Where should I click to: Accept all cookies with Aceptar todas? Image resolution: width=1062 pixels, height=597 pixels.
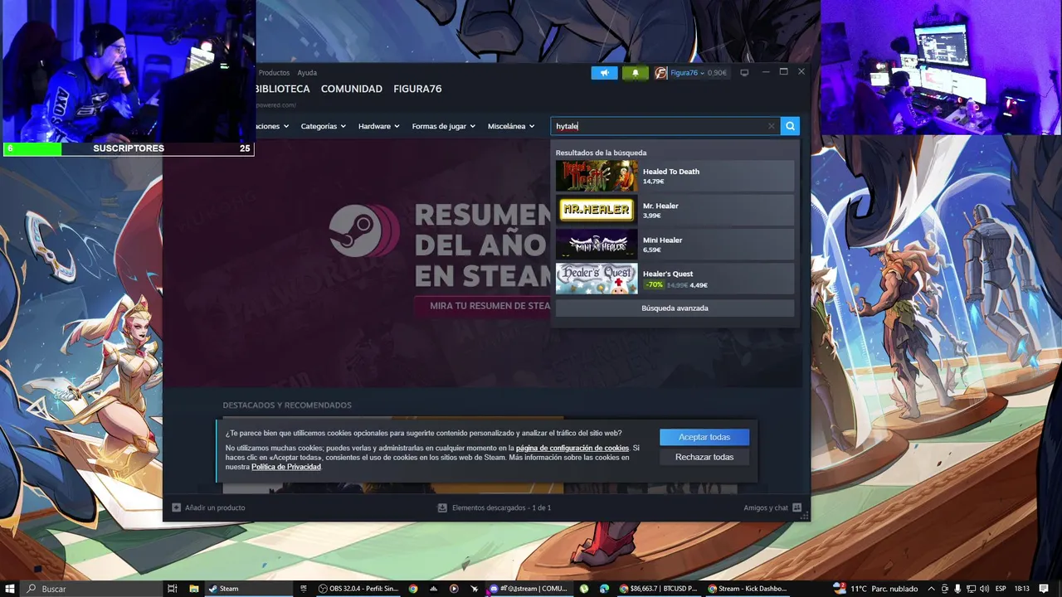click(704, 437)
